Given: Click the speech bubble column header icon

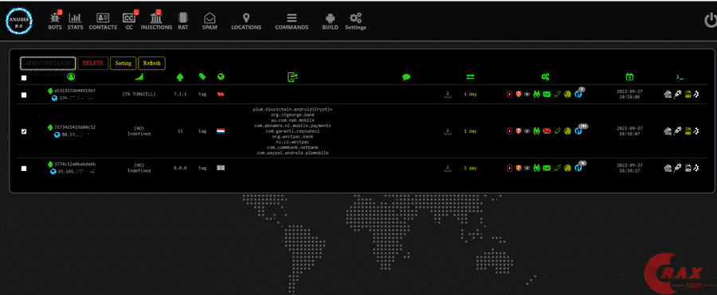Looking at the screenshot, I should [x=406, y=77].
